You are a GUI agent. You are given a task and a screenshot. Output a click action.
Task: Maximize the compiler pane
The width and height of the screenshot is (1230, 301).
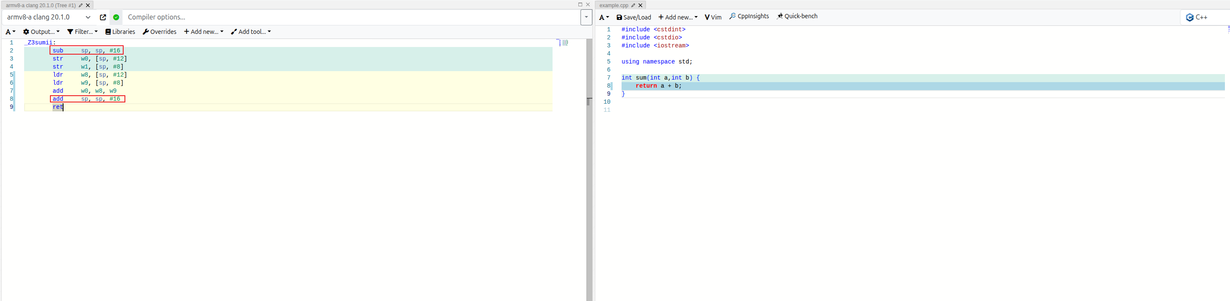click(x=580, y=5)
